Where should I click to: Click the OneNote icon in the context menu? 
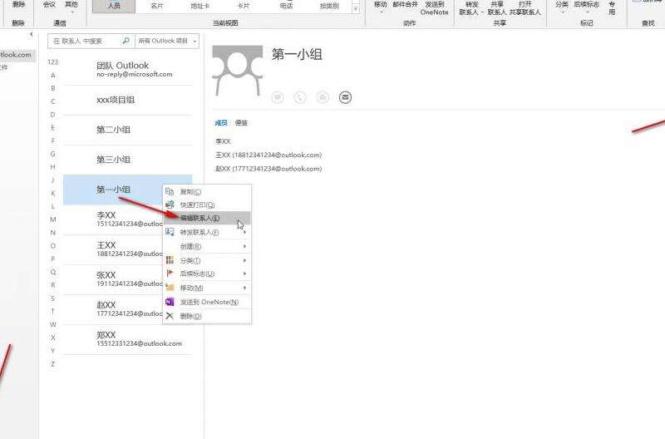coord(170,302)
